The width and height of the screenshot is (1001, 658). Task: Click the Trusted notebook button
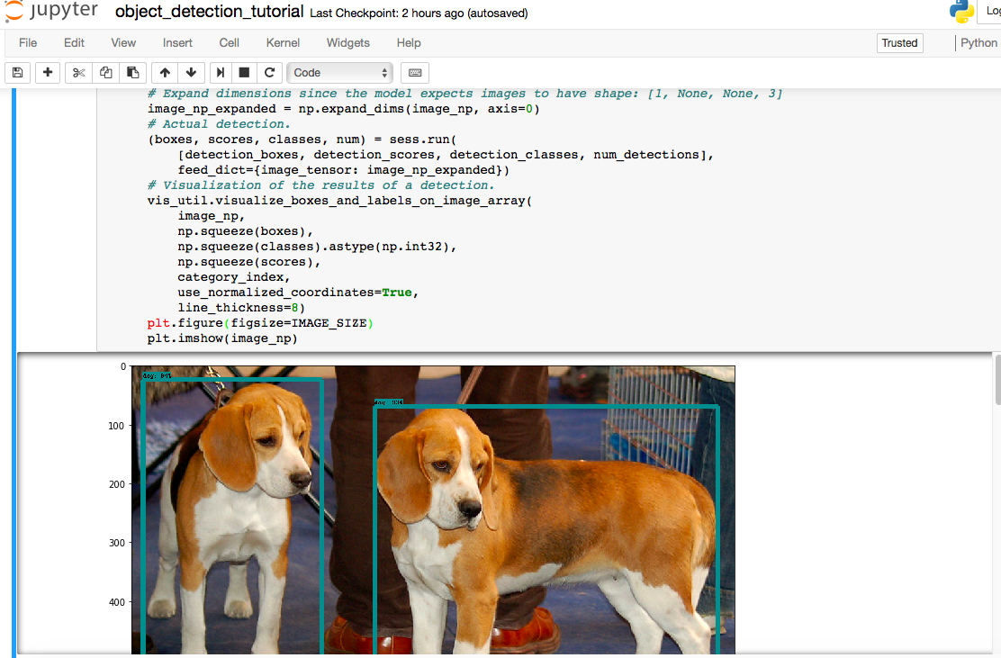click(899, 42)
